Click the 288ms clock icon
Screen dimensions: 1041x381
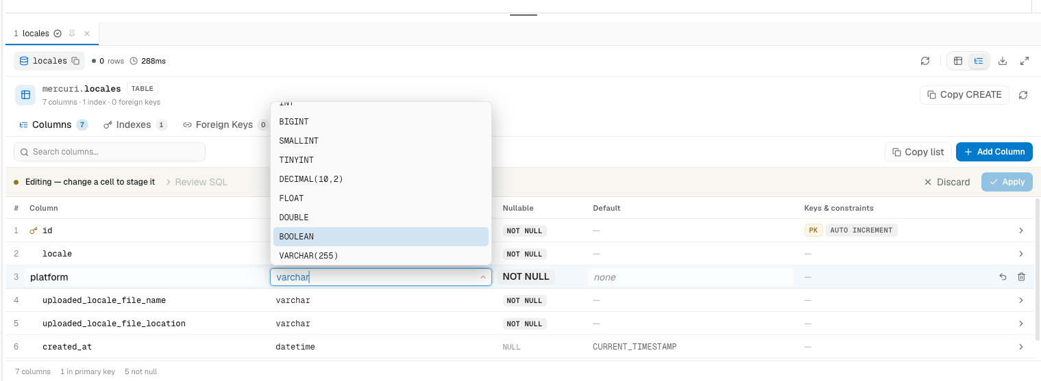[x=134, y=61]
